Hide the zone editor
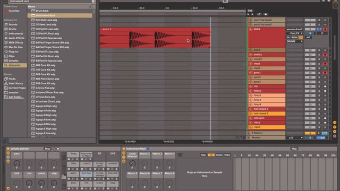The height and width of the screenshot is (191, 340). tap(227, 155)
